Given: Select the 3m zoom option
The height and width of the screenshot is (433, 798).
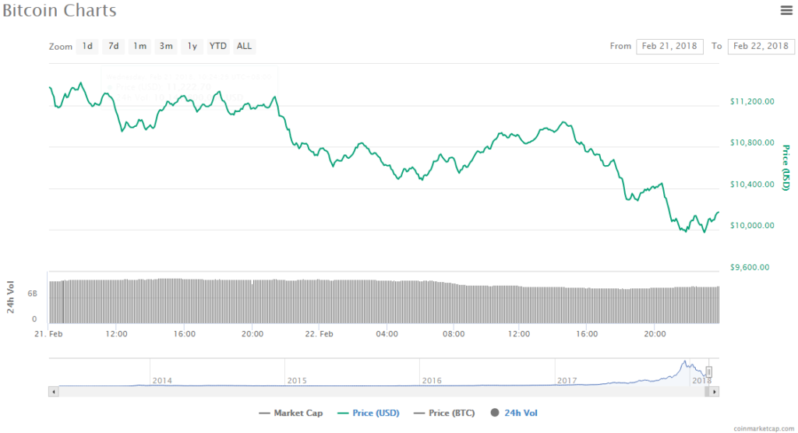Looking at the screenshot, I should tap(166, 46).
